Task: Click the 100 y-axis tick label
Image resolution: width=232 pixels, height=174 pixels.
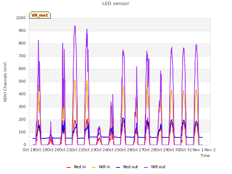Action: tap(22, 132)
